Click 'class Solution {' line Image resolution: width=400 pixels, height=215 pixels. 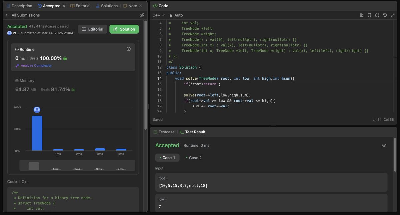tap(184, 67)
